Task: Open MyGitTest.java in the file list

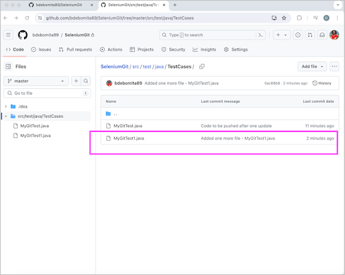Action: pyautogui.click(x=128, y=126)
